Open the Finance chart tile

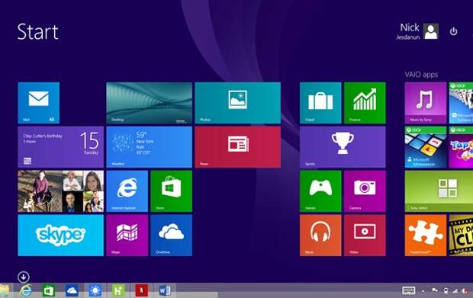[x=365, y=103]
